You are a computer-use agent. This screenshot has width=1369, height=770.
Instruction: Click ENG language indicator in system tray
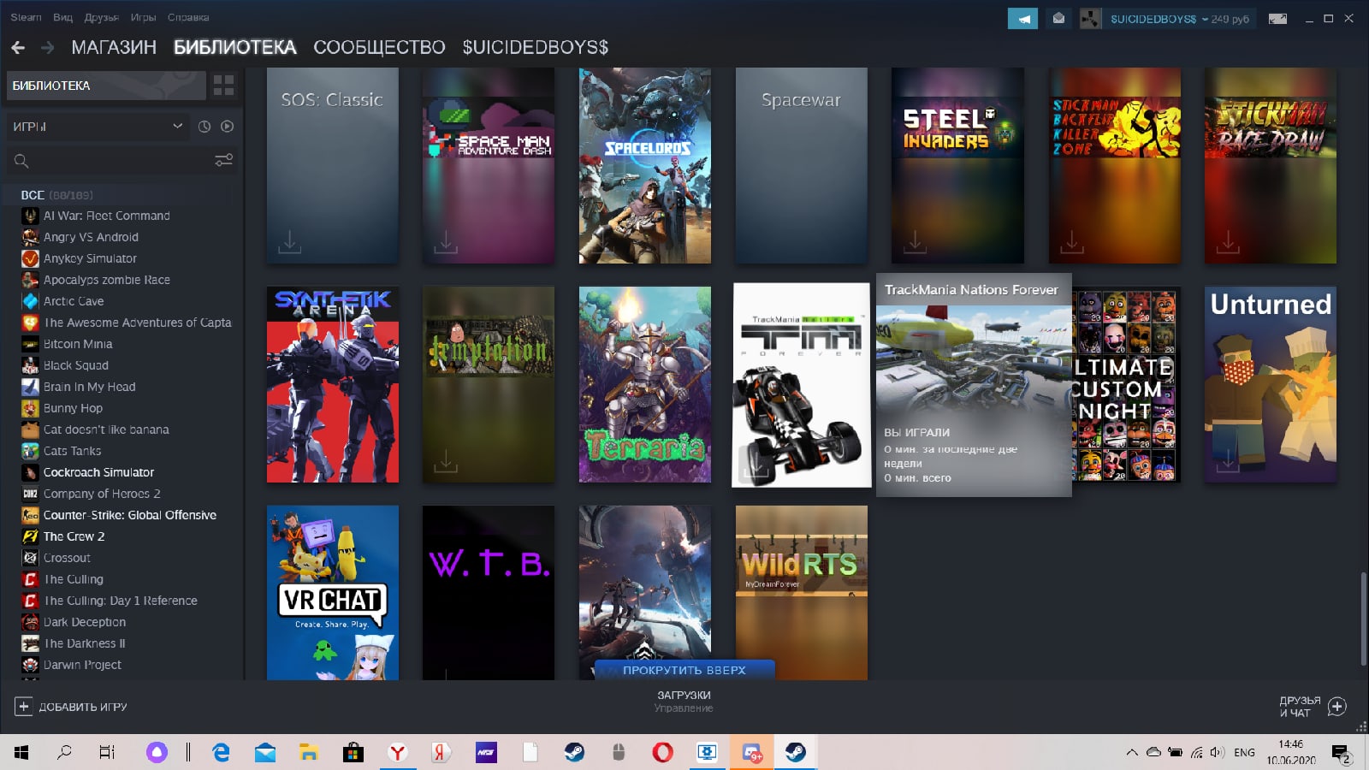coord(1244,752)
